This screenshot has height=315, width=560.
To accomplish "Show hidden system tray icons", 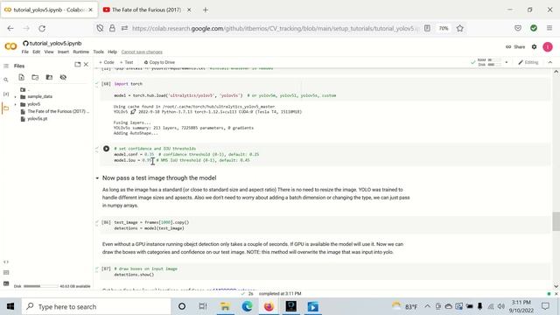I will (x=428, y=306).
